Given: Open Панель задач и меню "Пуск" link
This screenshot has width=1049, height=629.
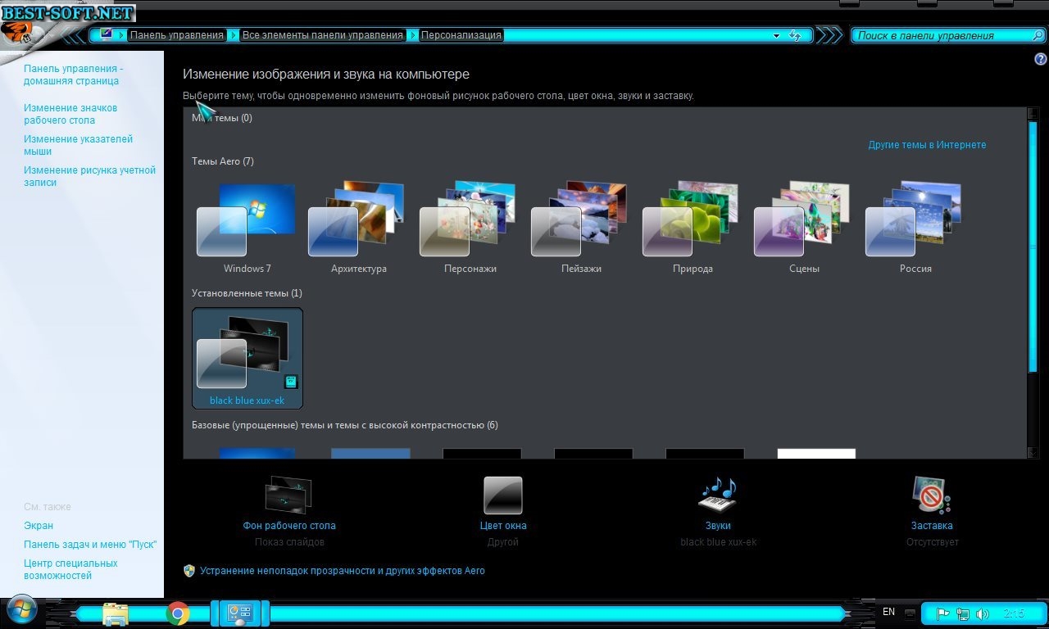Looking at the screenshot, I should 90,545.
